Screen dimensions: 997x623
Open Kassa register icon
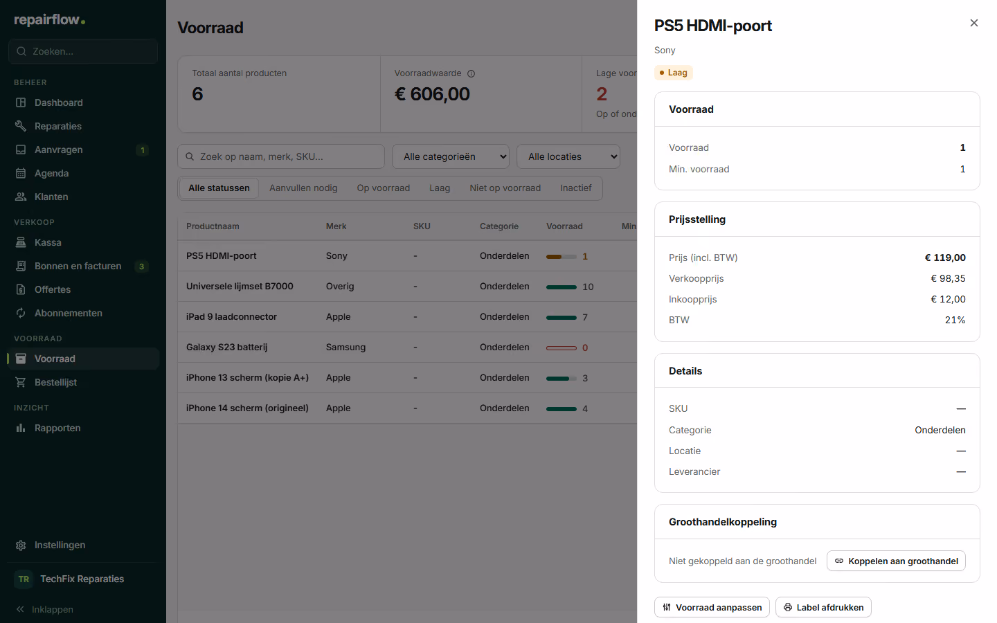point(21,242)
